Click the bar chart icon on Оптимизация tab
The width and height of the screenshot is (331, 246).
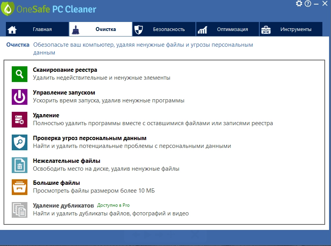coord(202,30)
